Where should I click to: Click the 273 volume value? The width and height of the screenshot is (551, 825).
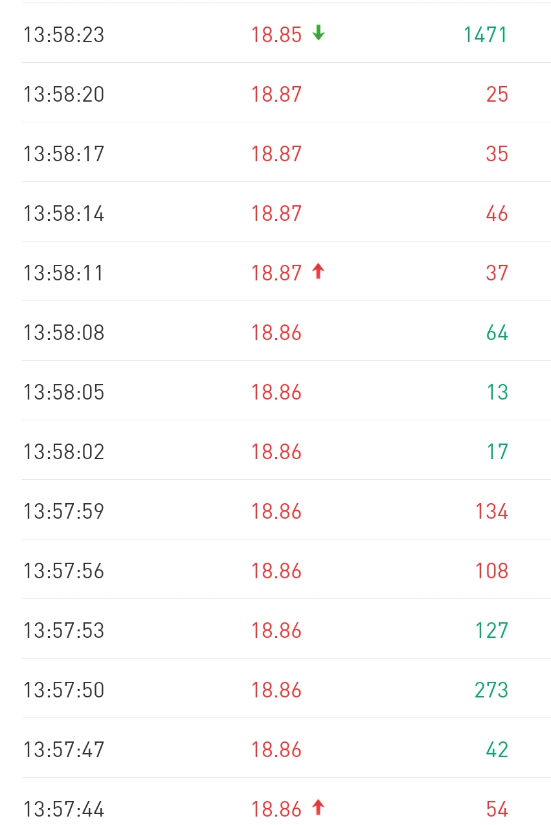point(491,690)
